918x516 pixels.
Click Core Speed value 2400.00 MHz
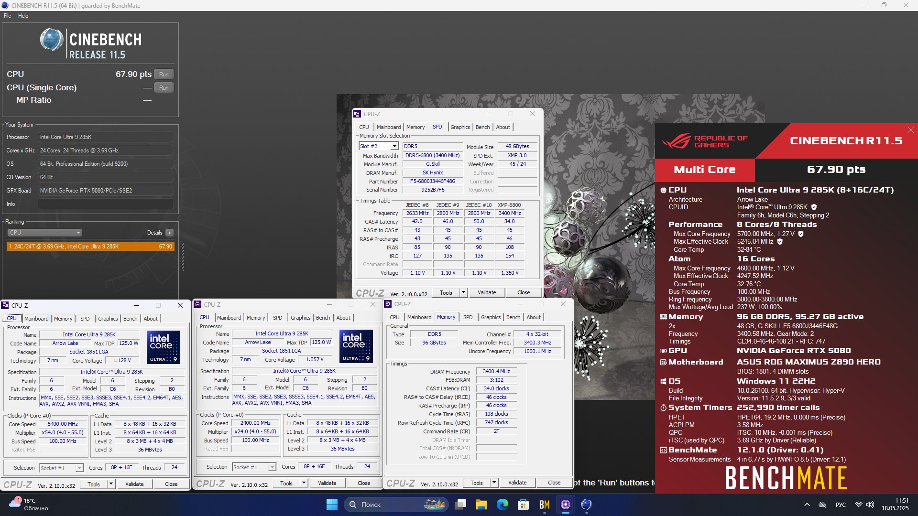pyautogui.click(x=255, y=423)
